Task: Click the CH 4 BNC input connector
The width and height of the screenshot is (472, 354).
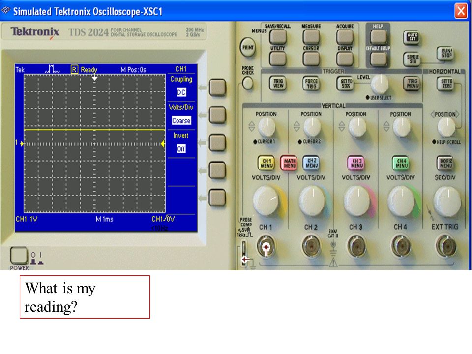Action: 401,246
